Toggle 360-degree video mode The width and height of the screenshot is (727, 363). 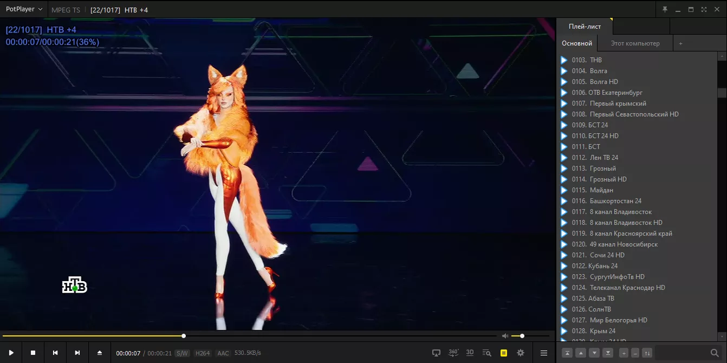coord(453,353)
